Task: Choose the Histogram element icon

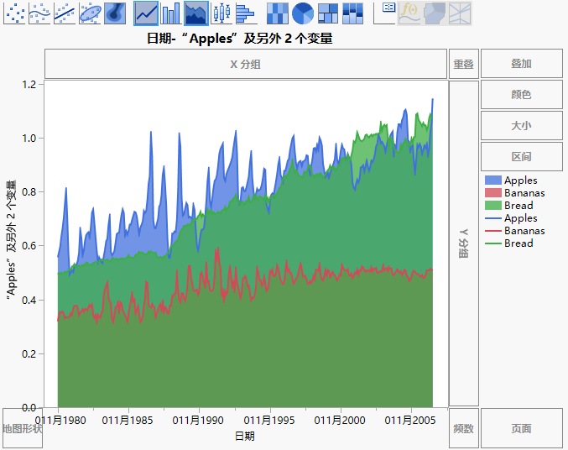Action: (x=245, y=13)
